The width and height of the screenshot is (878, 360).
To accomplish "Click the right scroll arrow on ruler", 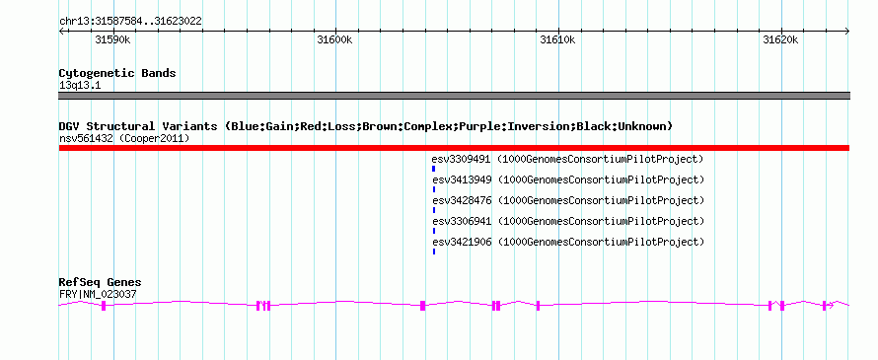I will tap(846, 32).
